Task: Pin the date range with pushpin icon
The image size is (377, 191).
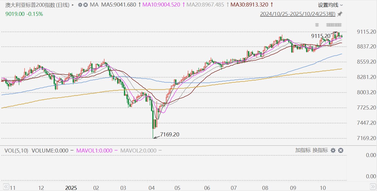Action: click(340, 14)
